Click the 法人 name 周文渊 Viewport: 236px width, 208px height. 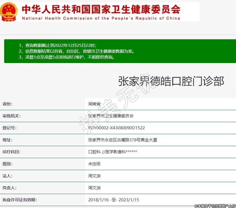point(94,176)
